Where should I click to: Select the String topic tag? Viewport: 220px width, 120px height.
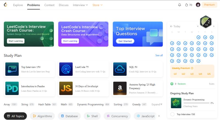click(x=28, y=104)
